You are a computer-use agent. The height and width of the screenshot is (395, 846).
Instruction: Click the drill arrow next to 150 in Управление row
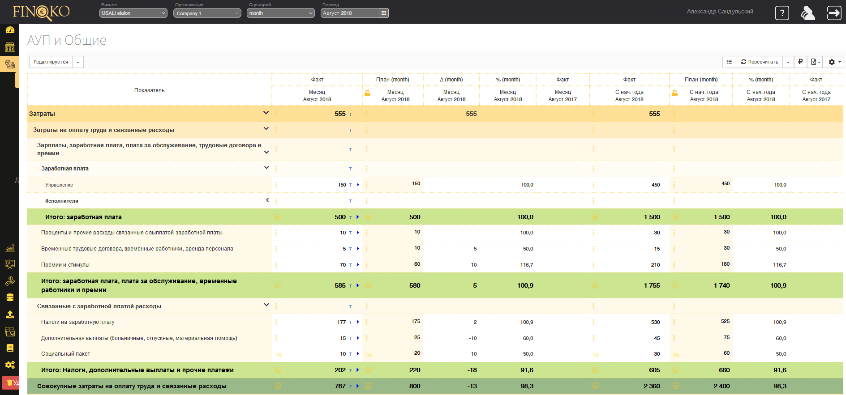358,185
